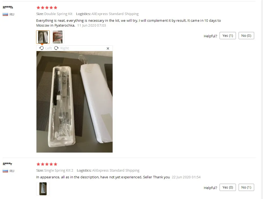The width and height of the screenshot is (263, 199).
Task: Click the reviewer name R***r
Action: (8, 164)
